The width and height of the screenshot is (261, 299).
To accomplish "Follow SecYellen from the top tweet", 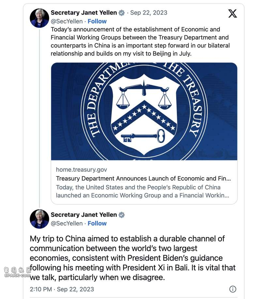I will click(97, 22).
